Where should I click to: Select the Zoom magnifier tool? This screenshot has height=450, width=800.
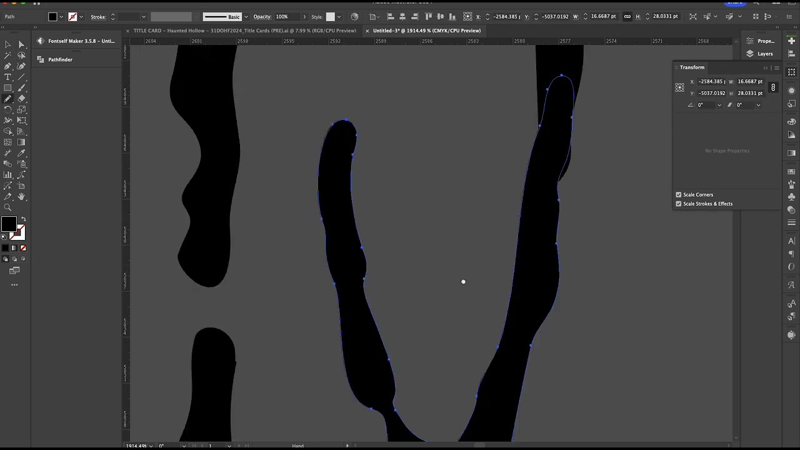[x=7, y=207]
